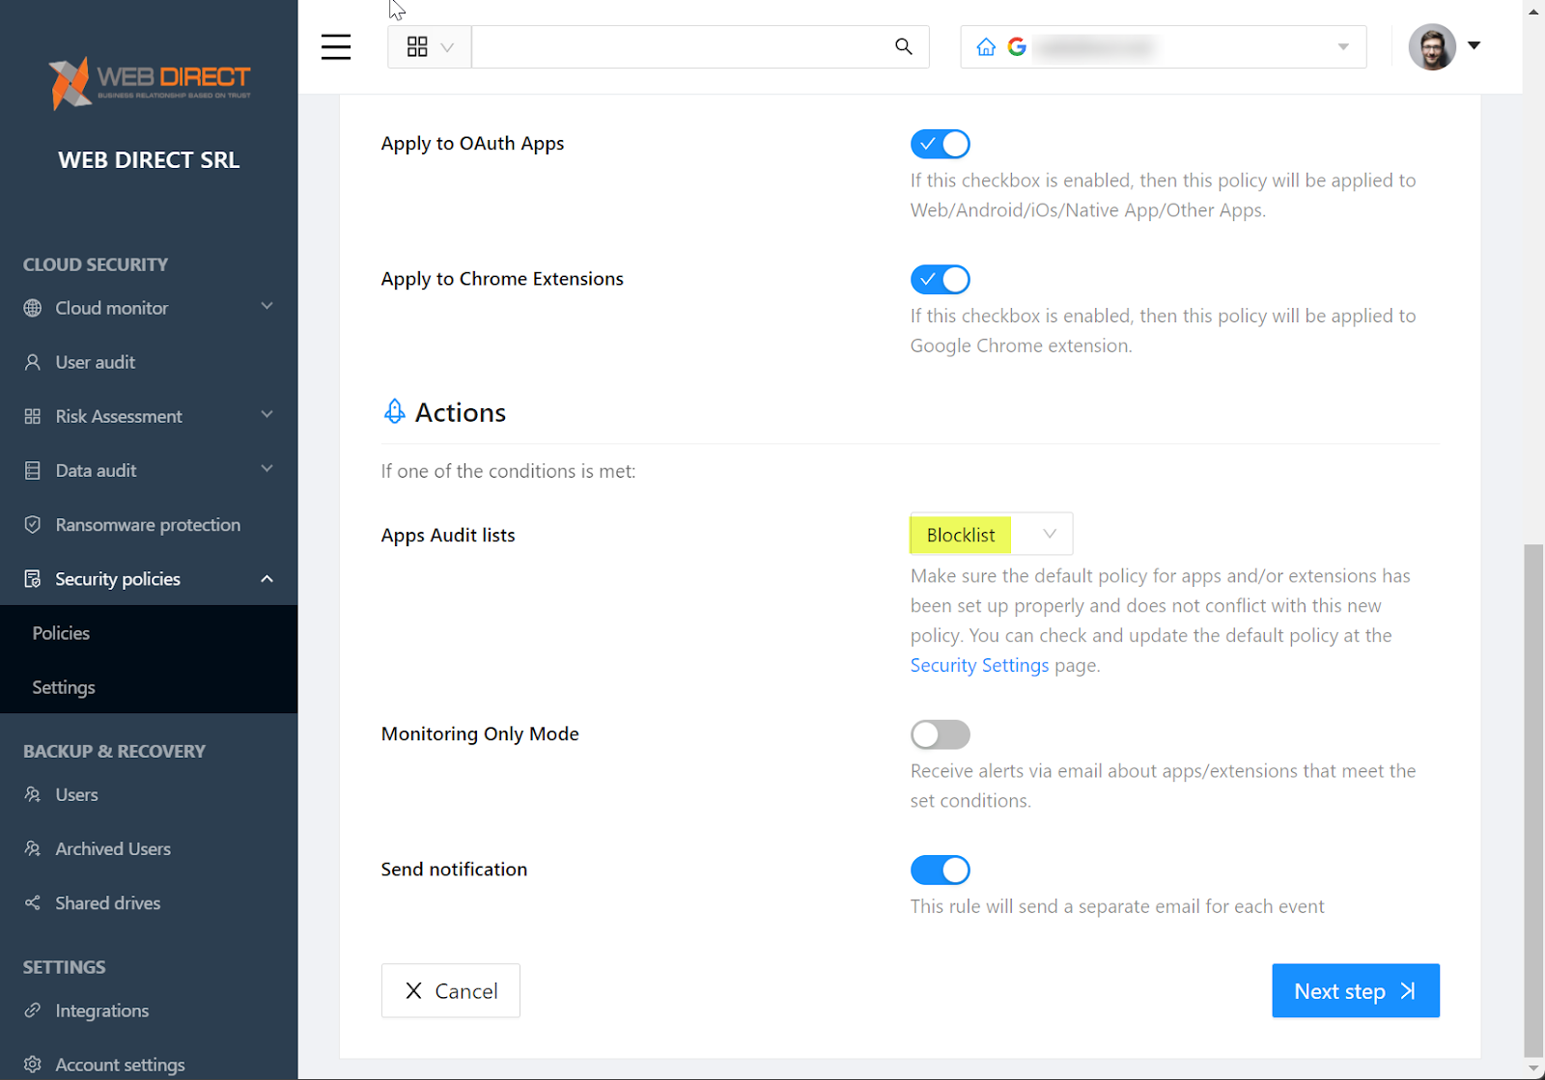Open the Settings page under Security policies
The height and width of the screenshot is (1080, 1545).
[x=63, y=687]
